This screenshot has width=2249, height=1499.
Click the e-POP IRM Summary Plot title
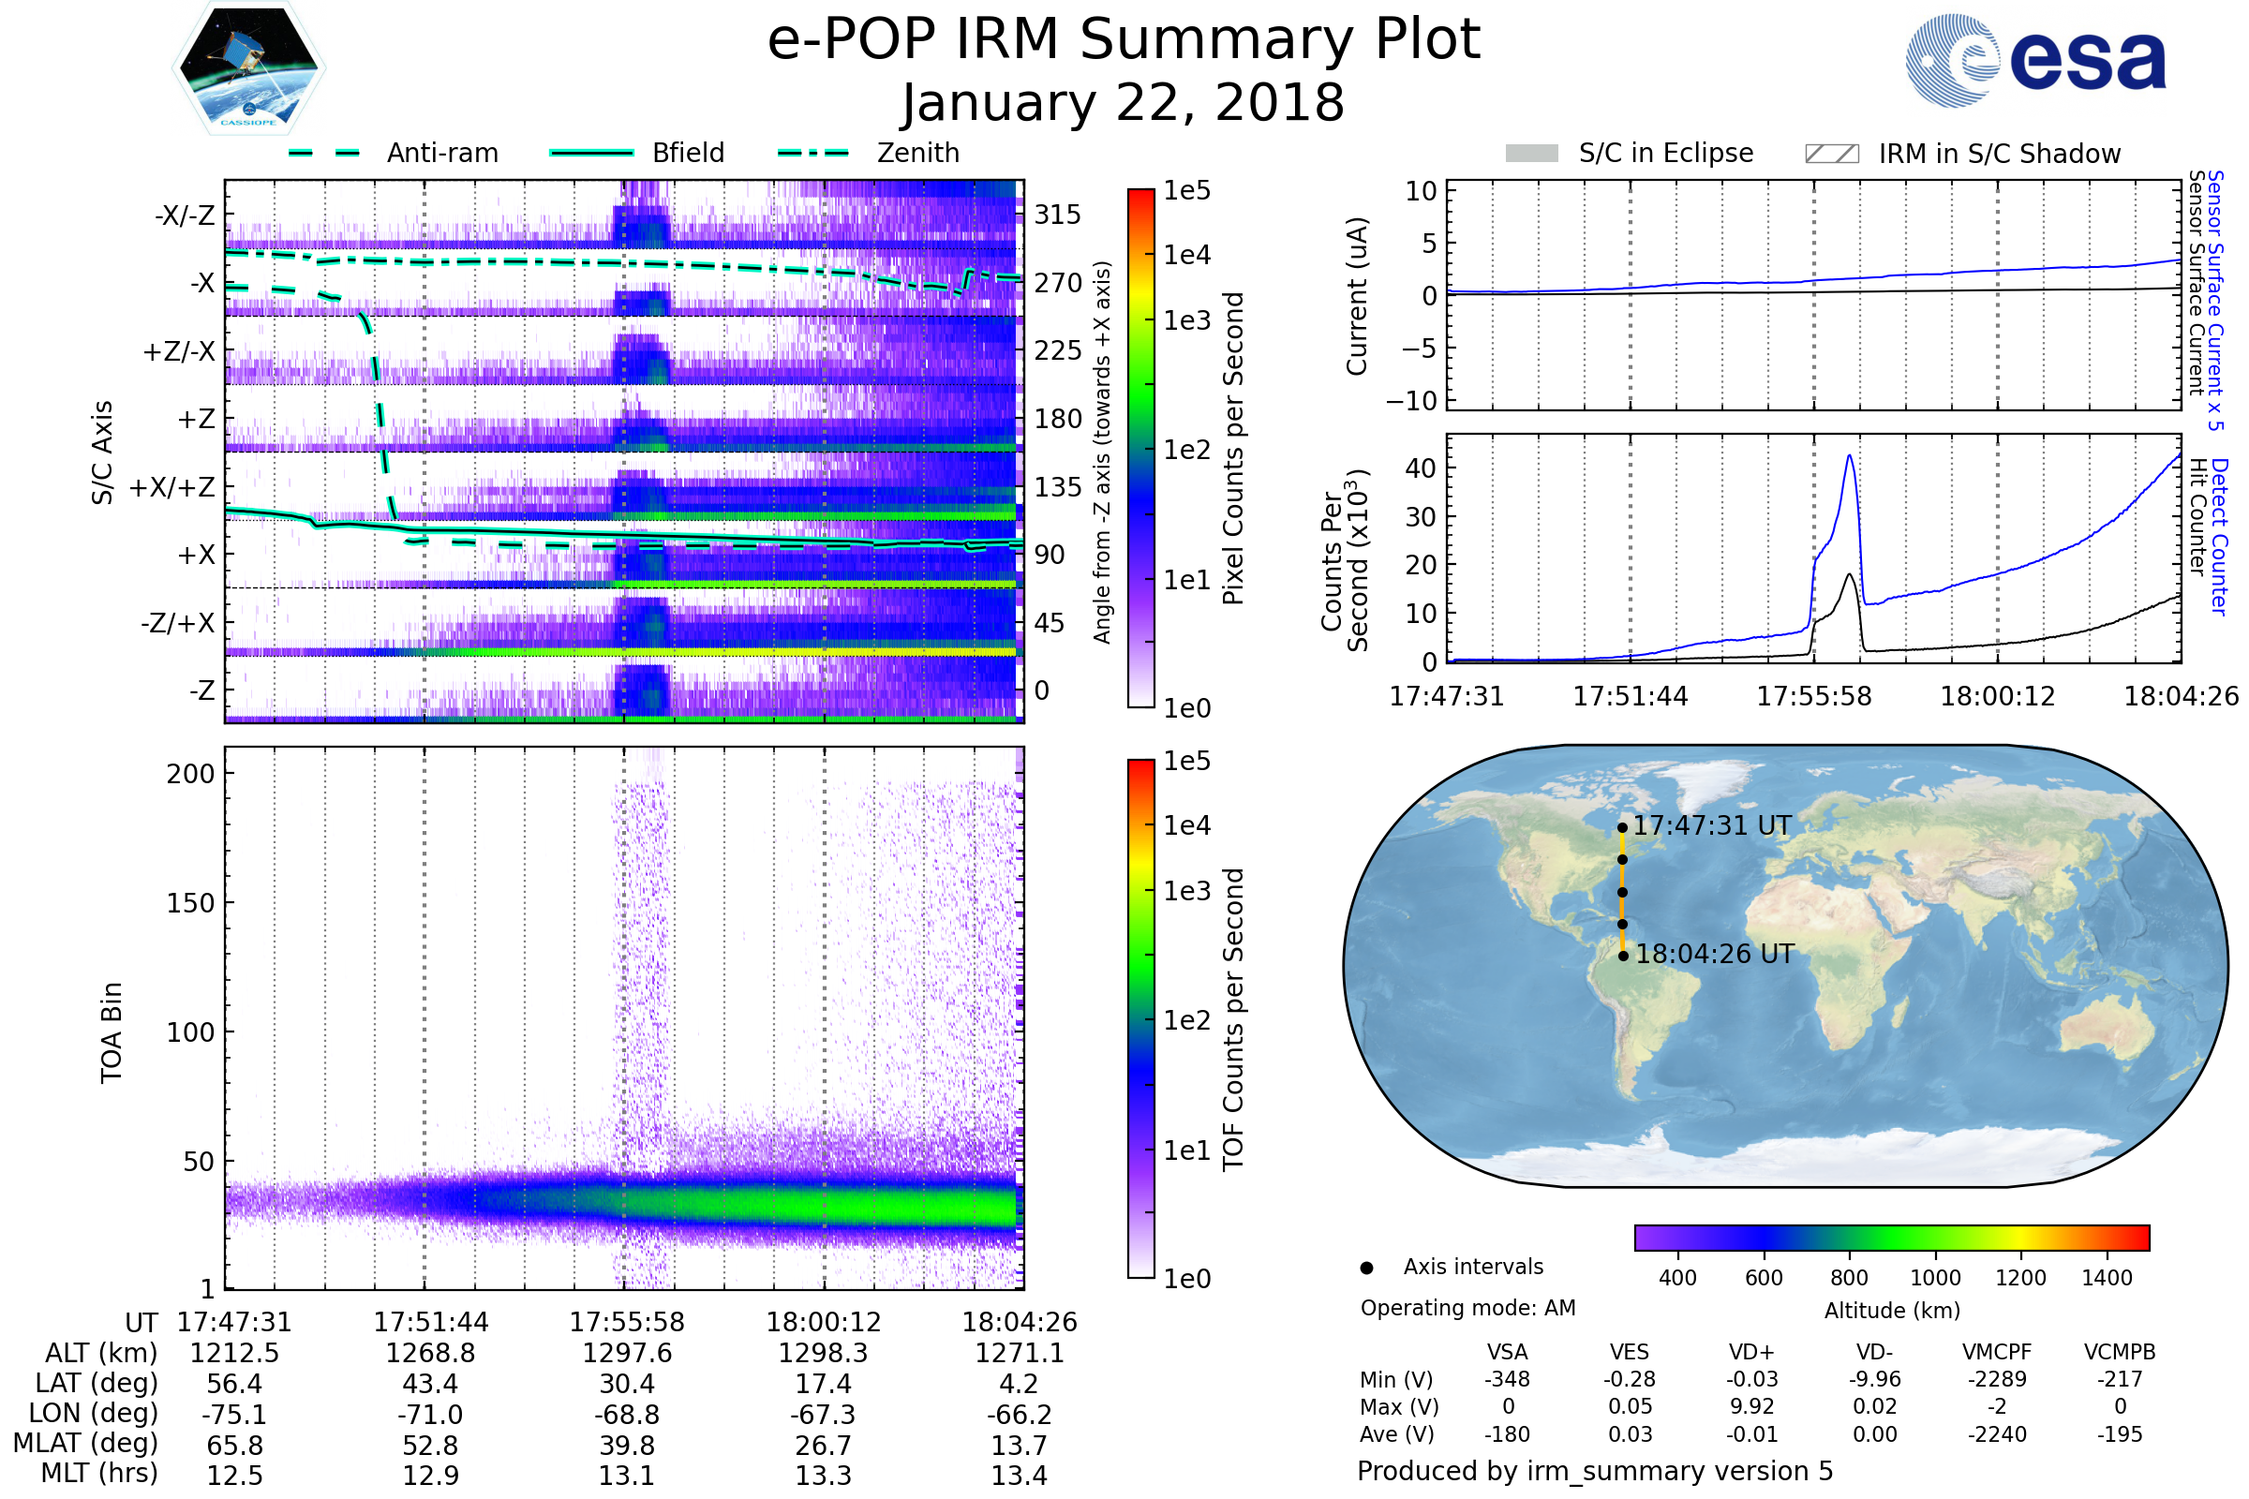coord(1124,40)
